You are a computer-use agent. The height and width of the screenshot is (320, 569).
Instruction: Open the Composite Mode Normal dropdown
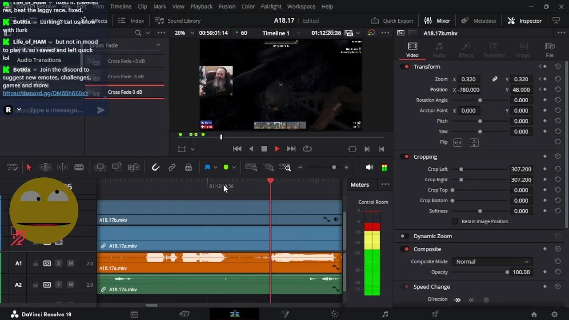point(493,262)
